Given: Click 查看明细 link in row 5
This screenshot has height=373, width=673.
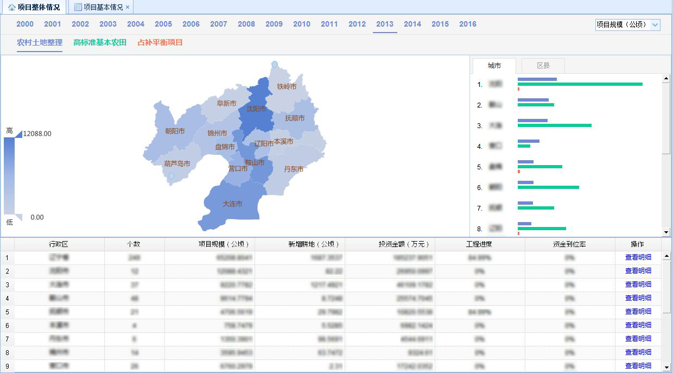Looking at the screenshot, I should pos(638,312).
